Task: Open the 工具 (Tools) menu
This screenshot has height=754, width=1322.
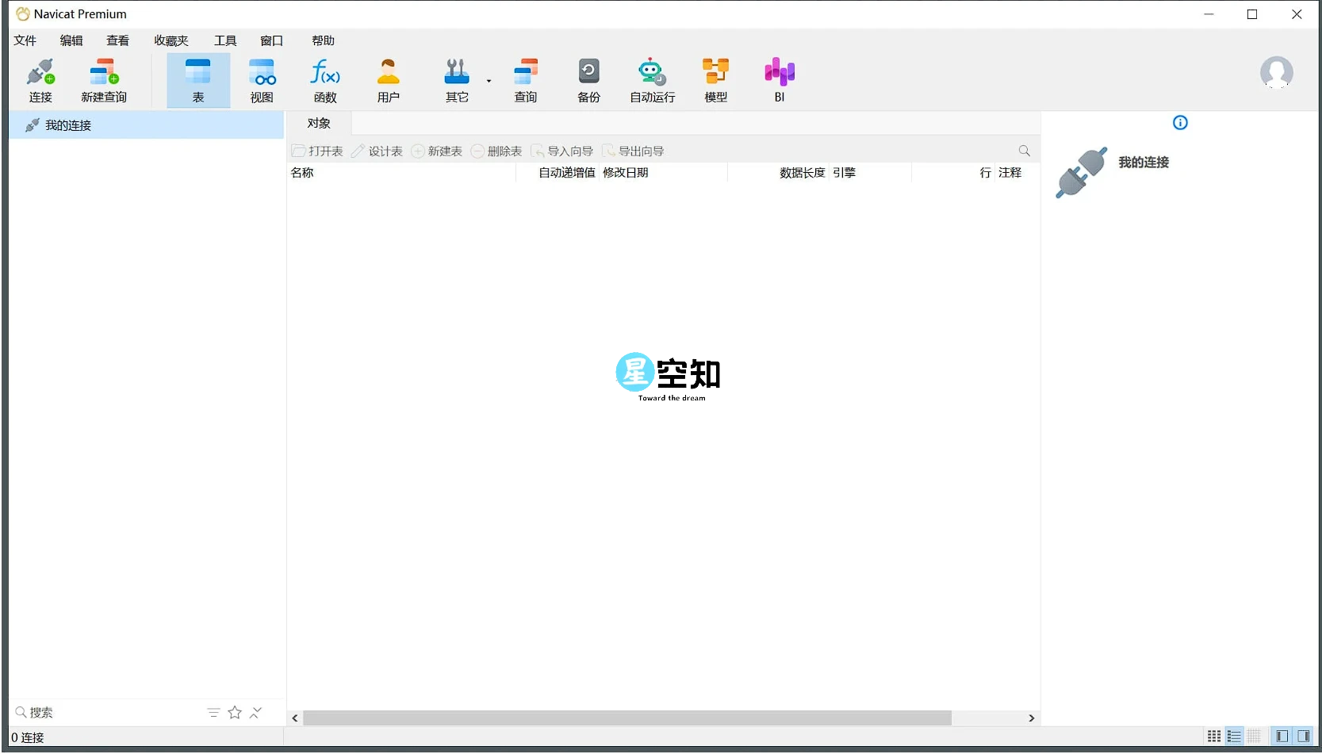Action: (x=224, y=40)
